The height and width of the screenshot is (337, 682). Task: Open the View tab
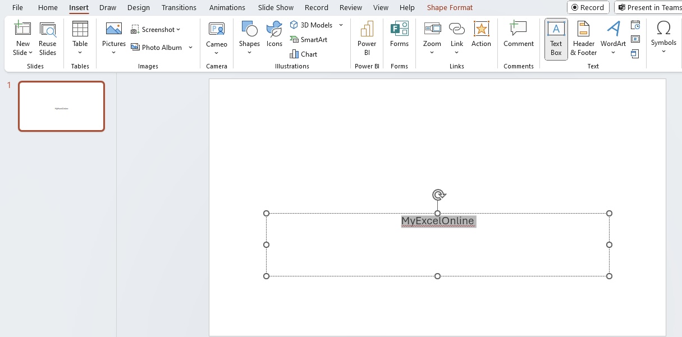[381, 8]
